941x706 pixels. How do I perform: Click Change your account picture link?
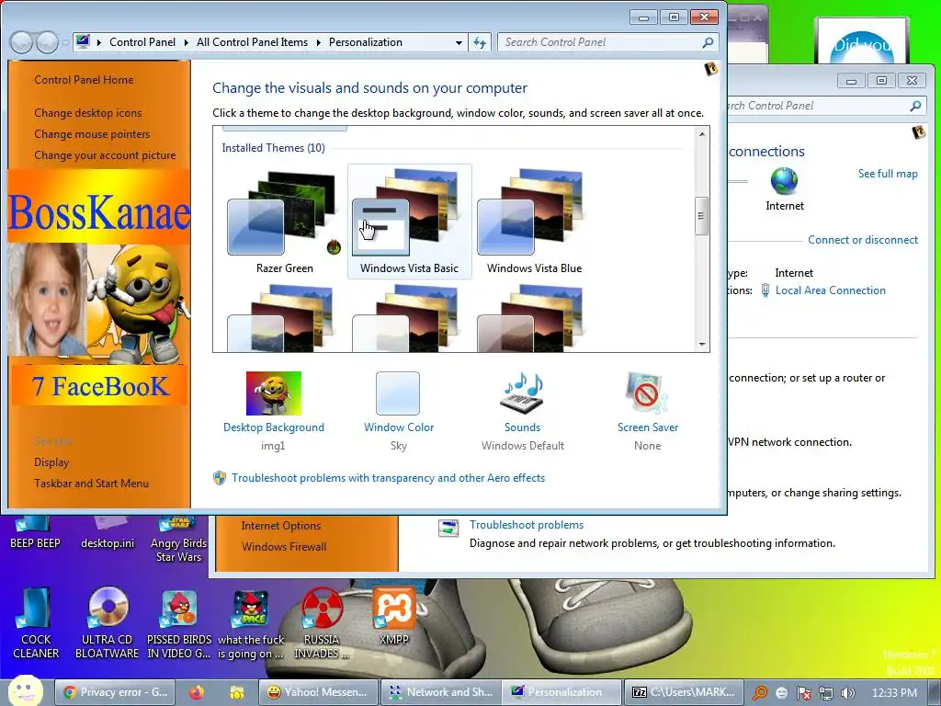coord(105,154)
